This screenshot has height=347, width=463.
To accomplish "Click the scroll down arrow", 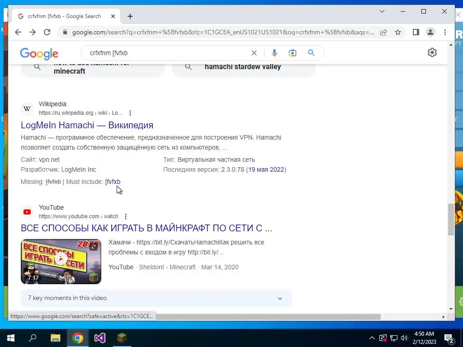I will 451,309.
